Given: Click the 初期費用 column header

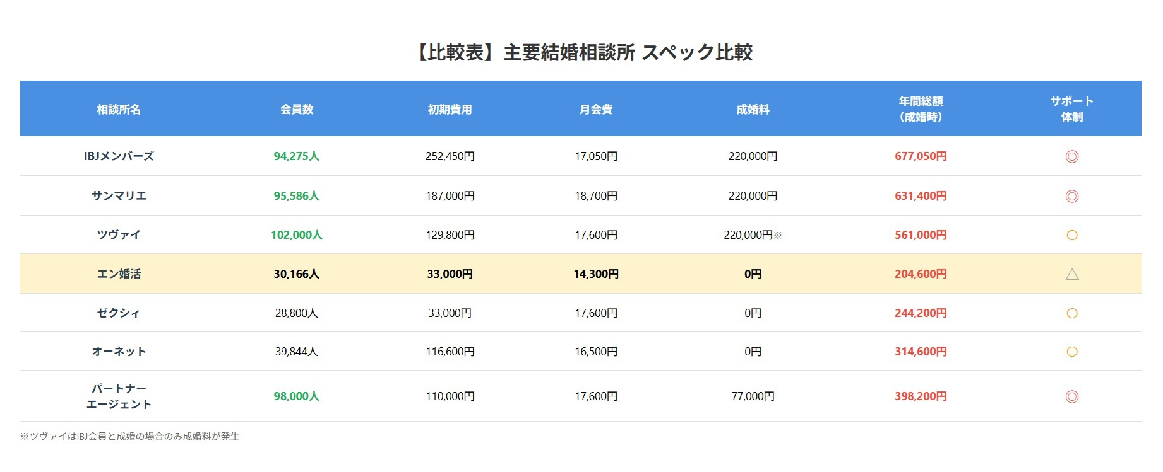Looking at the screenshot, I should 450,109.
